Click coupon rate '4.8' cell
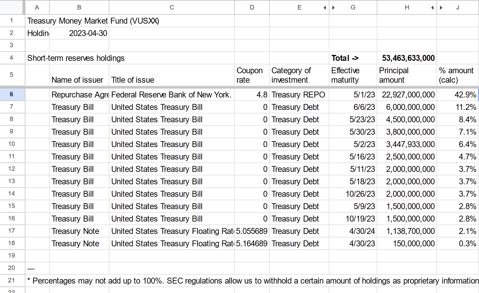 pyautogui.click(x=252, y=95)
